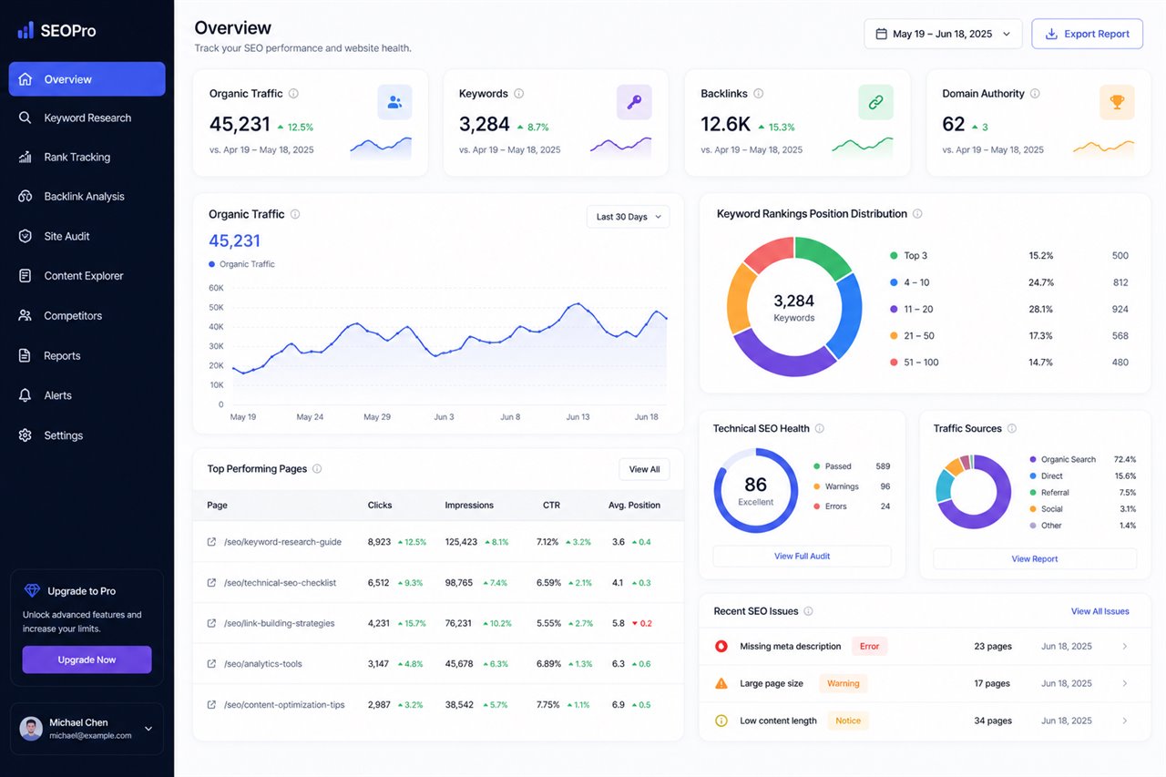Viewport: 1166px width, 777px height.
Task: Go to Rank Tracking in sidebar
Action: click(87, 158)
